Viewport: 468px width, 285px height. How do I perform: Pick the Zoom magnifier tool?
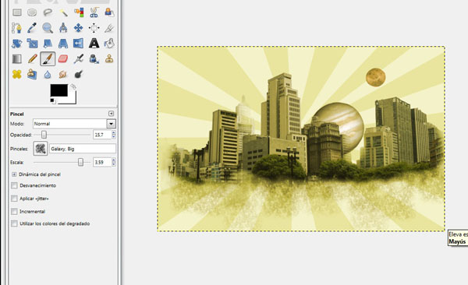[x=48, y=28]
